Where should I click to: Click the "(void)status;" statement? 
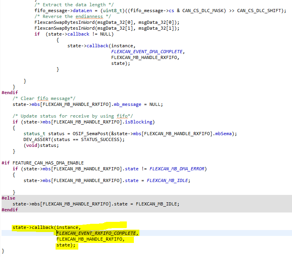pos(41,145)
